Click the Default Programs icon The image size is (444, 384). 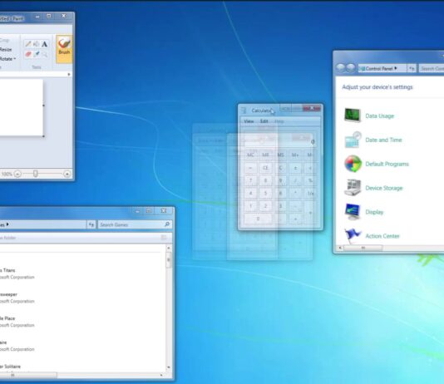(x=353, y=164)
